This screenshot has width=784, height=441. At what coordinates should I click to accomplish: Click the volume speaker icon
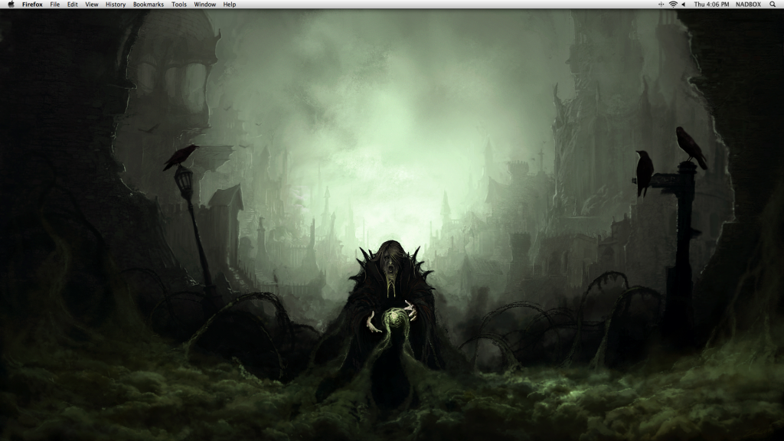[x=683, y=5]
